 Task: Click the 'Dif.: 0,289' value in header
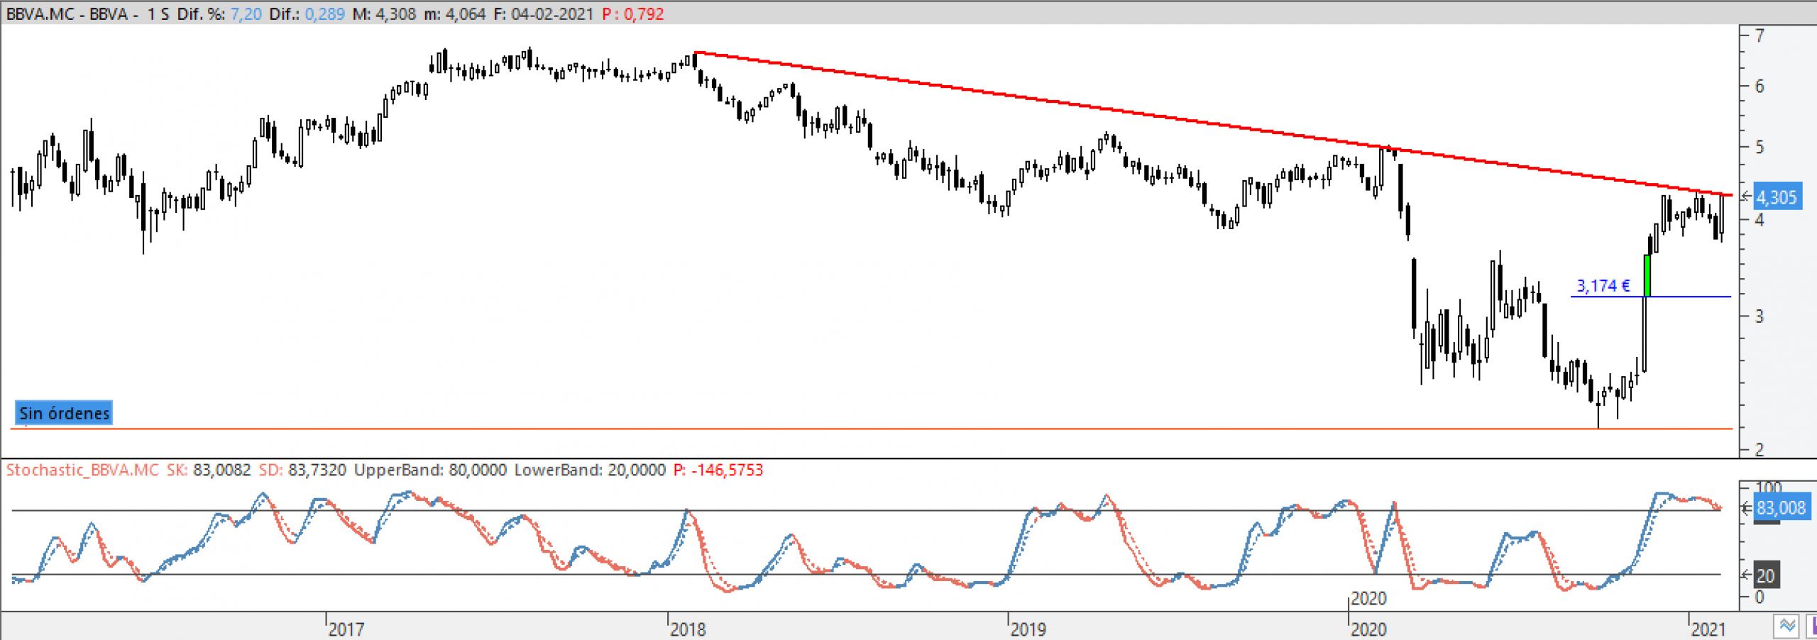coord(307,14)
